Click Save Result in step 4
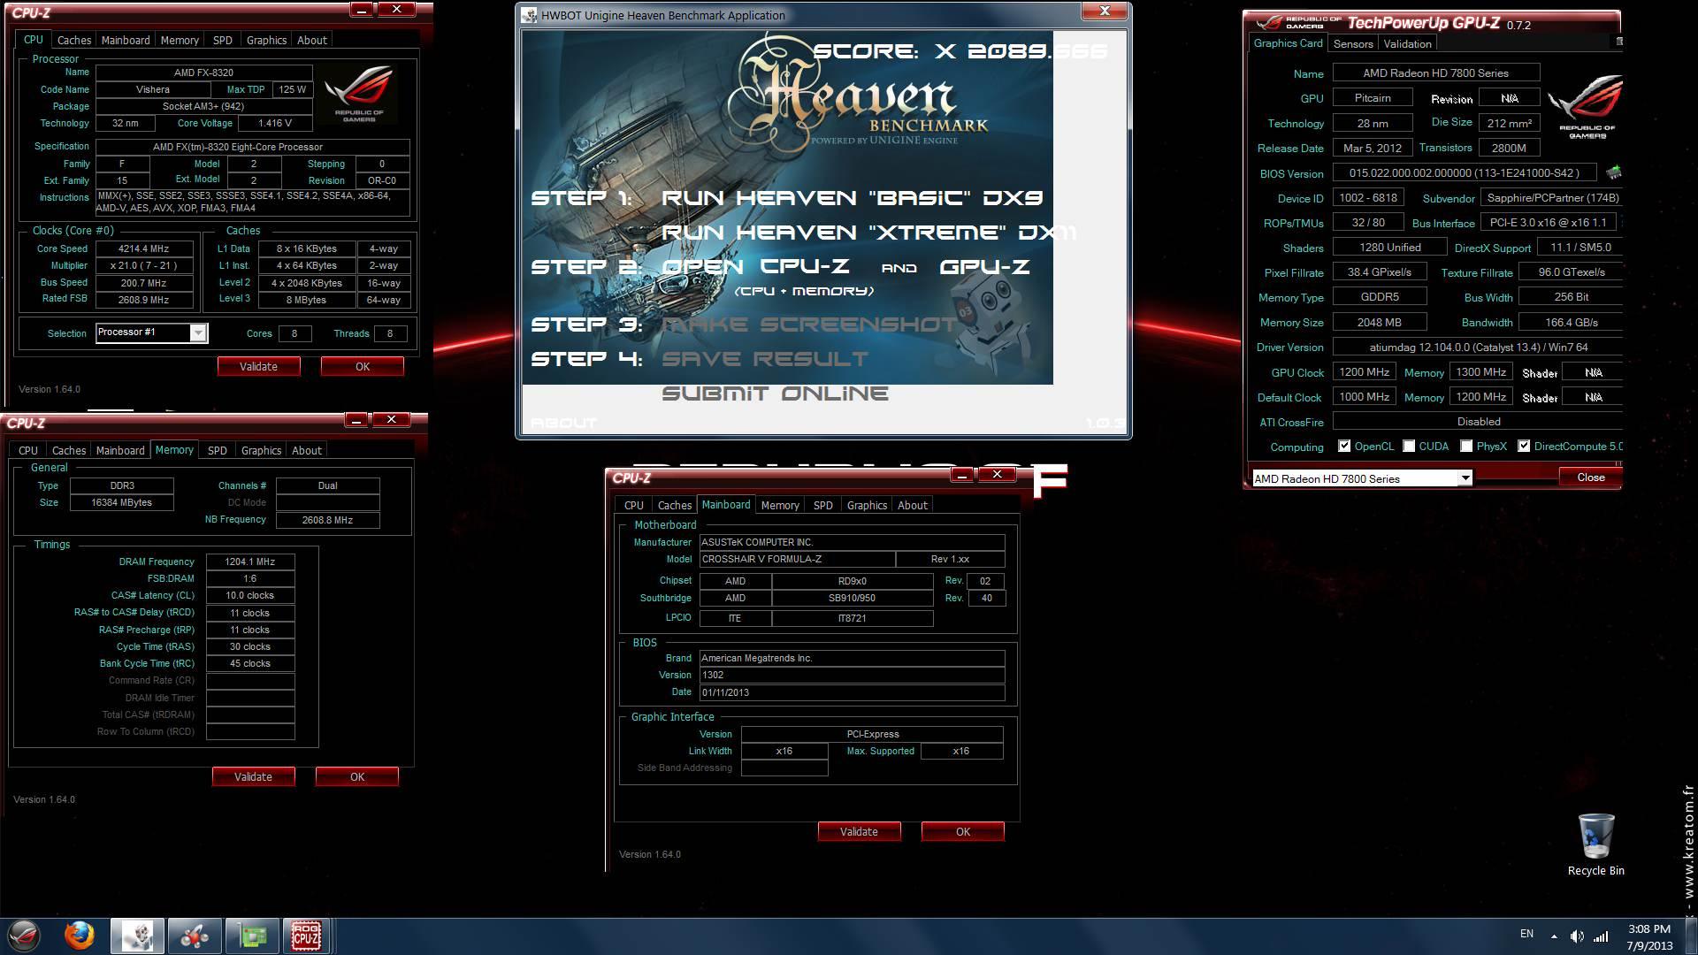 tap(765, 359)
